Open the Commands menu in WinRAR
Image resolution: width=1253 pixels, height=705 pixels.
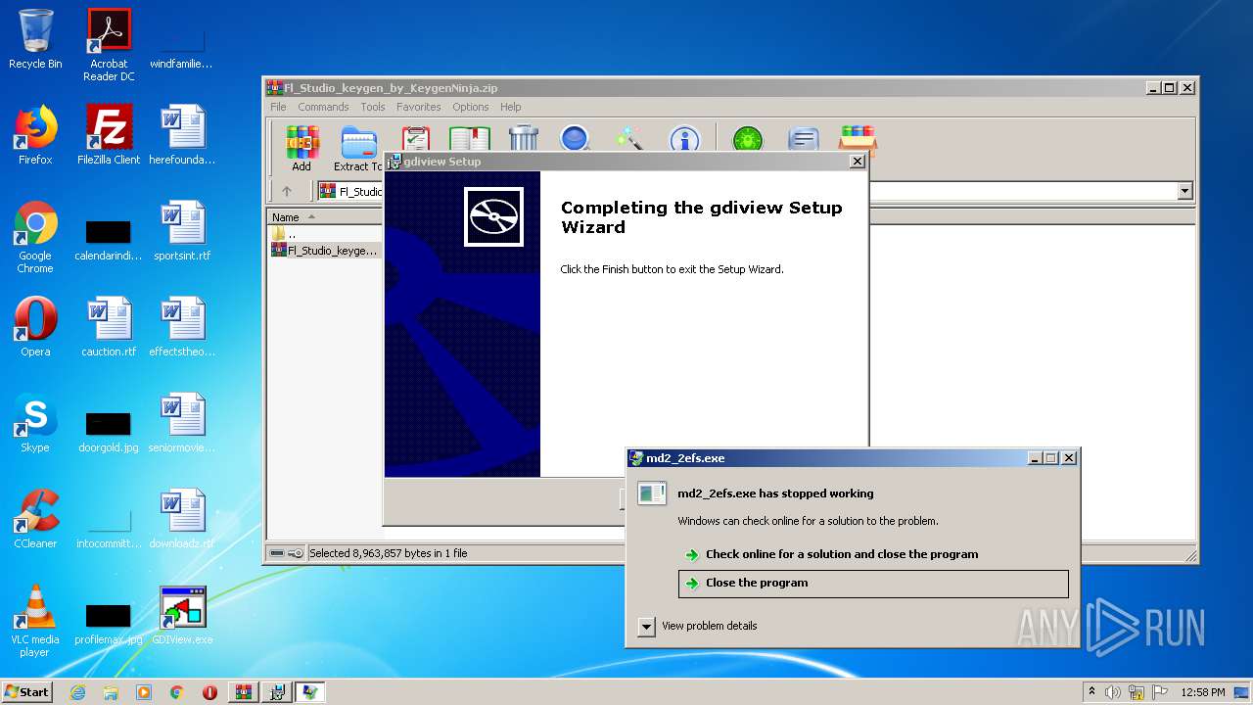(x=323, y=107)
